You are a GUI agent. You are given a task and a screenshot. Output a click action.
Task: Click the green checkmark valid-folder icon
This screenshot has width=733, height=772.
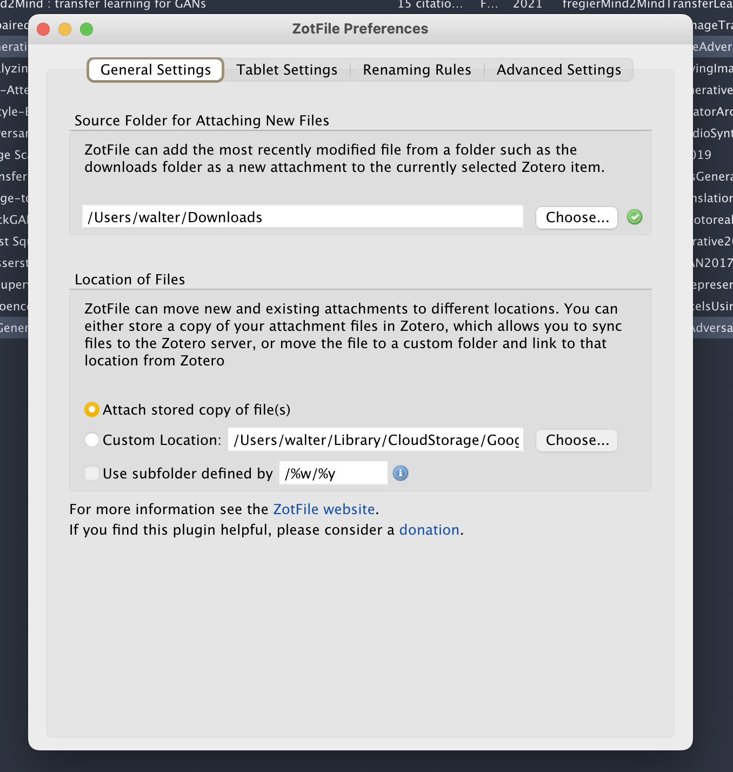click(x=635, y=217)
